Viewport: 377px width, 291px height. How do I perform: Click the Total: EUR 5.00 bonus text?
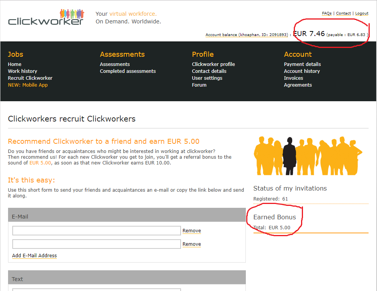(272, 228)
